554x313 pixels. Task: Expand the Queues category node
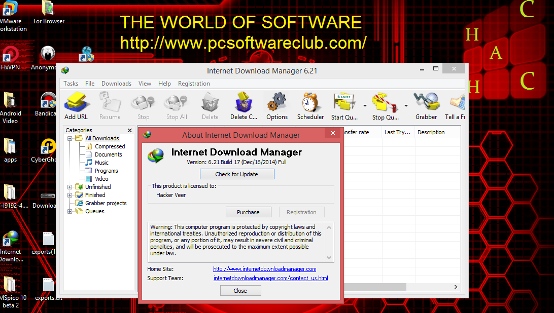pyautogui.click(x=70, y=211)
